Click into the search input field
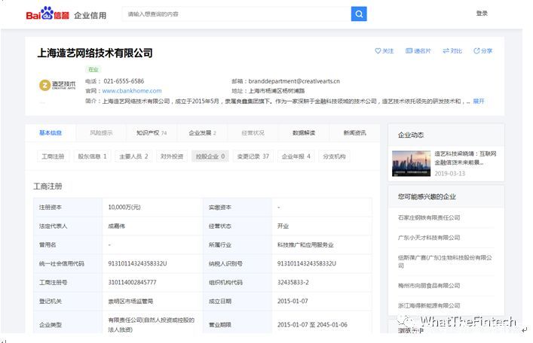The image size is (533, 343). click(236, 14)
